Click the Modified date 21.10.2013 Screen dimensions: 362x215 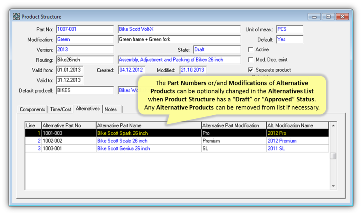[x=193, y=70]
